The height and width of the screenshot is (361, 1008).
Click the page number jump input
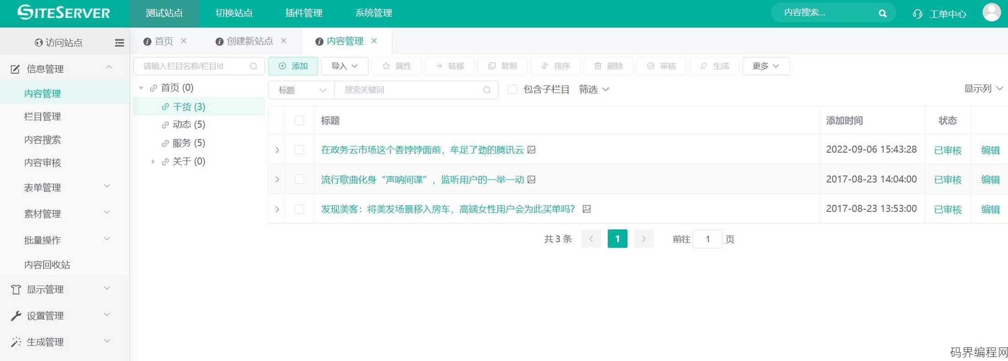point(707,239)
